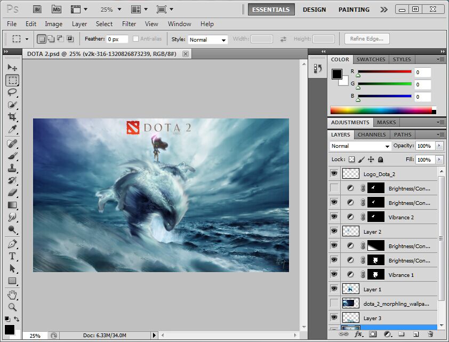Expand more workspaces with the double chevron
The width and height of the screenshot is (449, 342).
384,10
